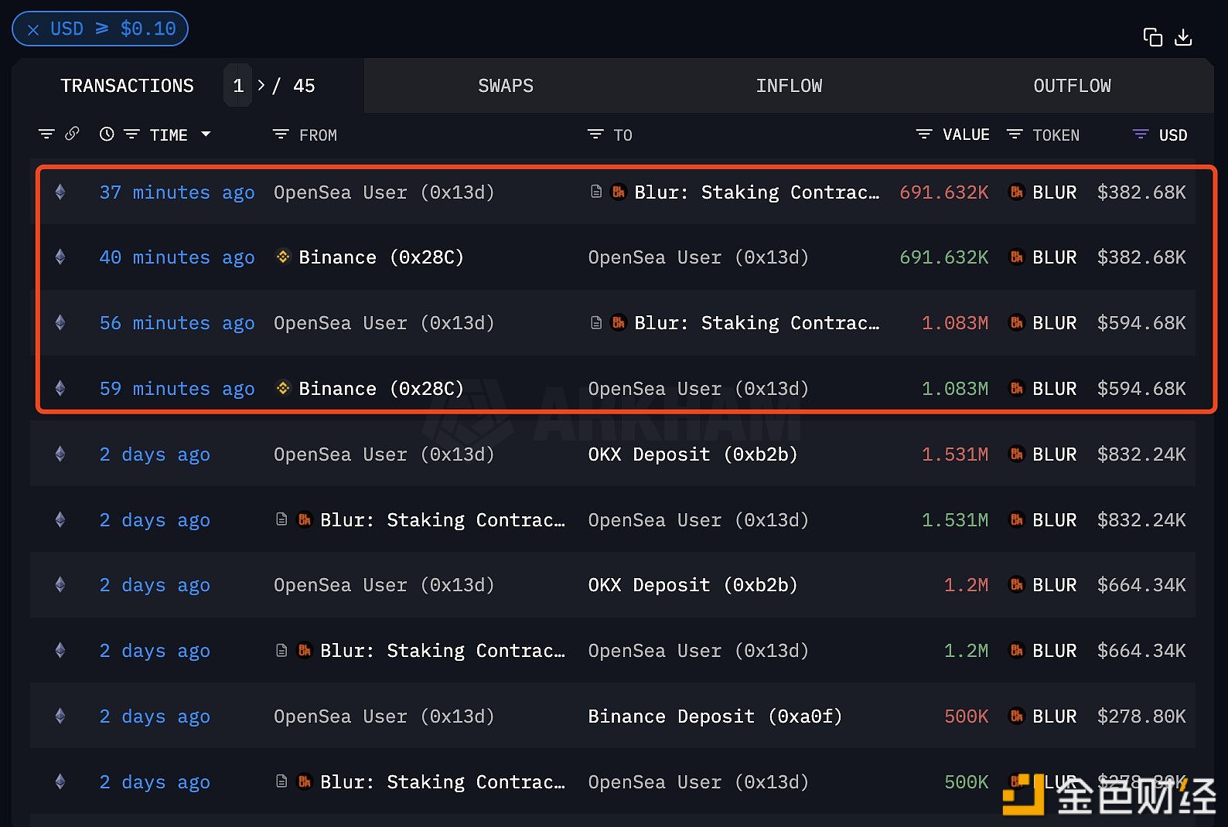The image size is (1228, 827).
Task: Open the 56 minutes ago transaction
Action: 176,323
